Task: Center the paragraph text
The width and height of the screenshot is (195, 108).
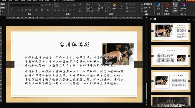Action: pyautogui.click(x=59, y=9)
